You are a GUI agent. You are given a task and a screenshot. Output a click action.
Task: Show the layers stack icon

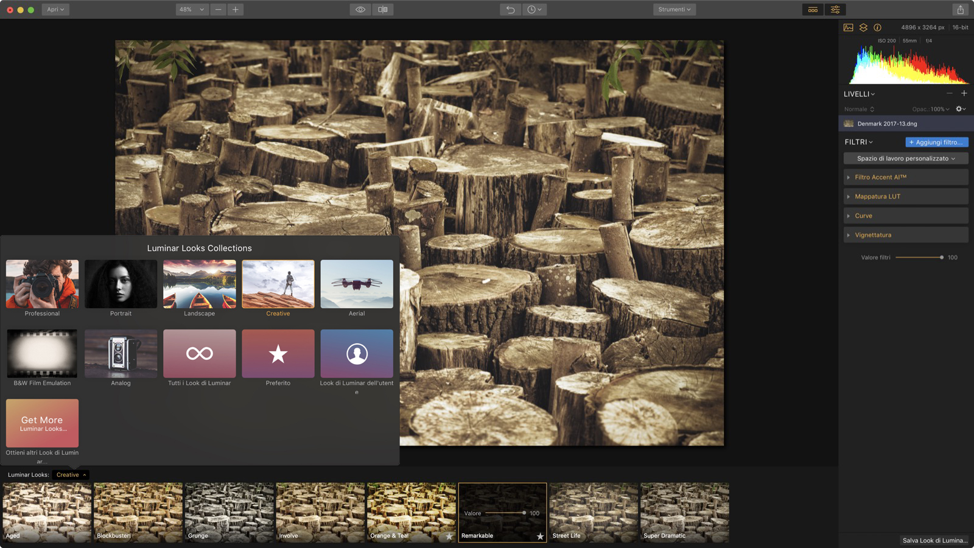(863, 27)
